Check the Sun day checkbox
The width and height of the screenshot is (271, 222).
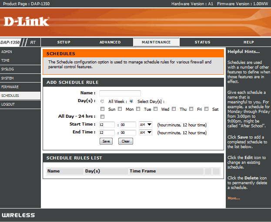coord(103,109)
